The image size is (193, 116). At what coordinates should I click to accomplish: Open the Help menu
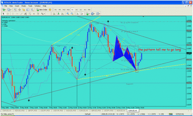point(44,6)
